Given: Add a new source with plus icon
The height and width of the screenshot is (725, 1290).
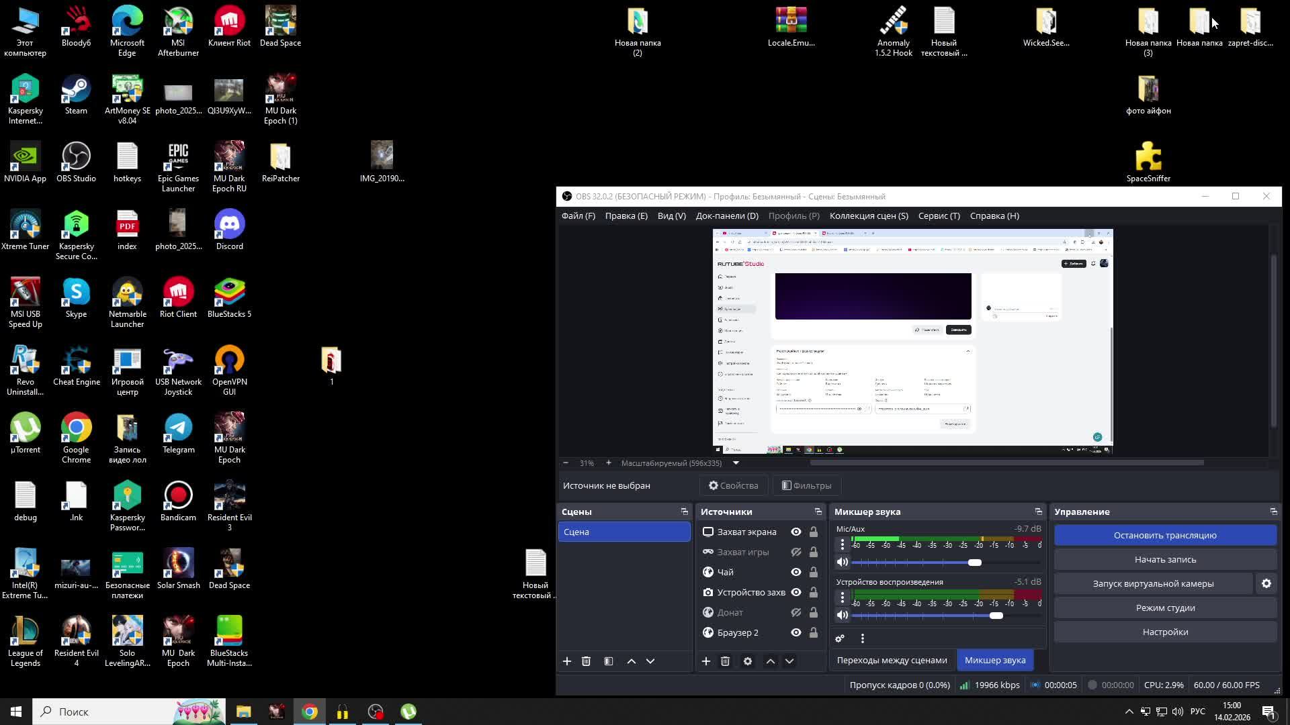Looking at the screenshot, I should 706,661.
